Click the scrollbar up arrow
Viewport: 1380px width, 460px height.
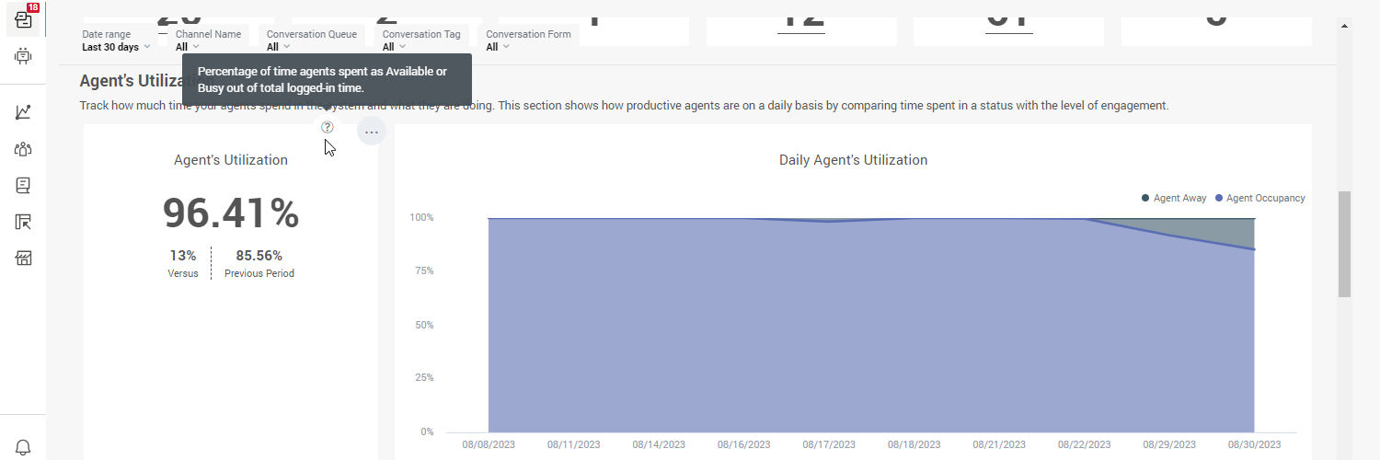(1344, 27)
